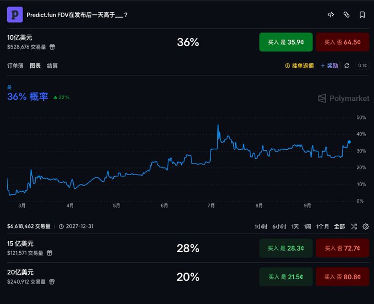
Task: Click gift icon beside $528,676 volume
Action: tap(52, 47)
